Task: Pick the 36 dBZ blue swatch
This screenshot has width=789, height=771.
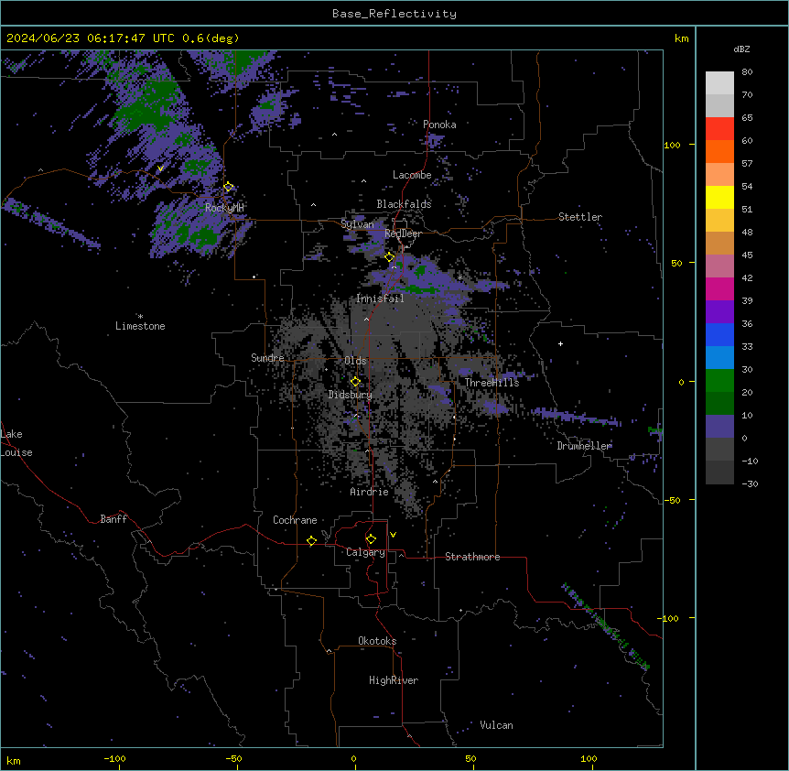Action: [719, 334]
